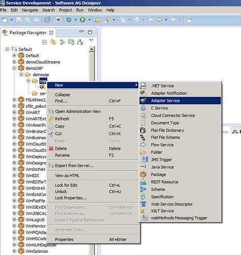Collapse the demoSAP package node

tap(14, 68)
